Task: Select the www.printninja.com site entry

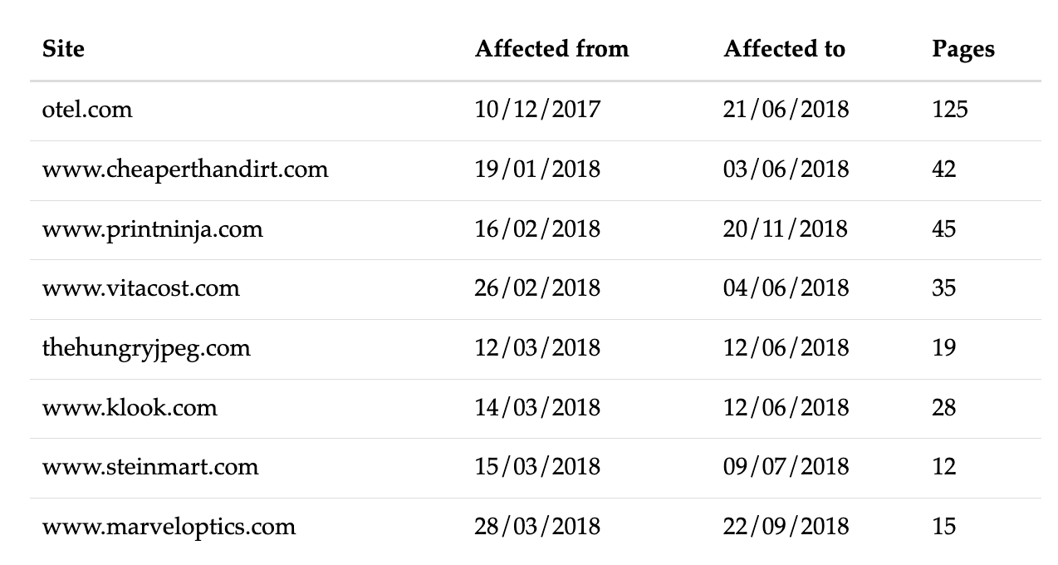Action: 153,229
